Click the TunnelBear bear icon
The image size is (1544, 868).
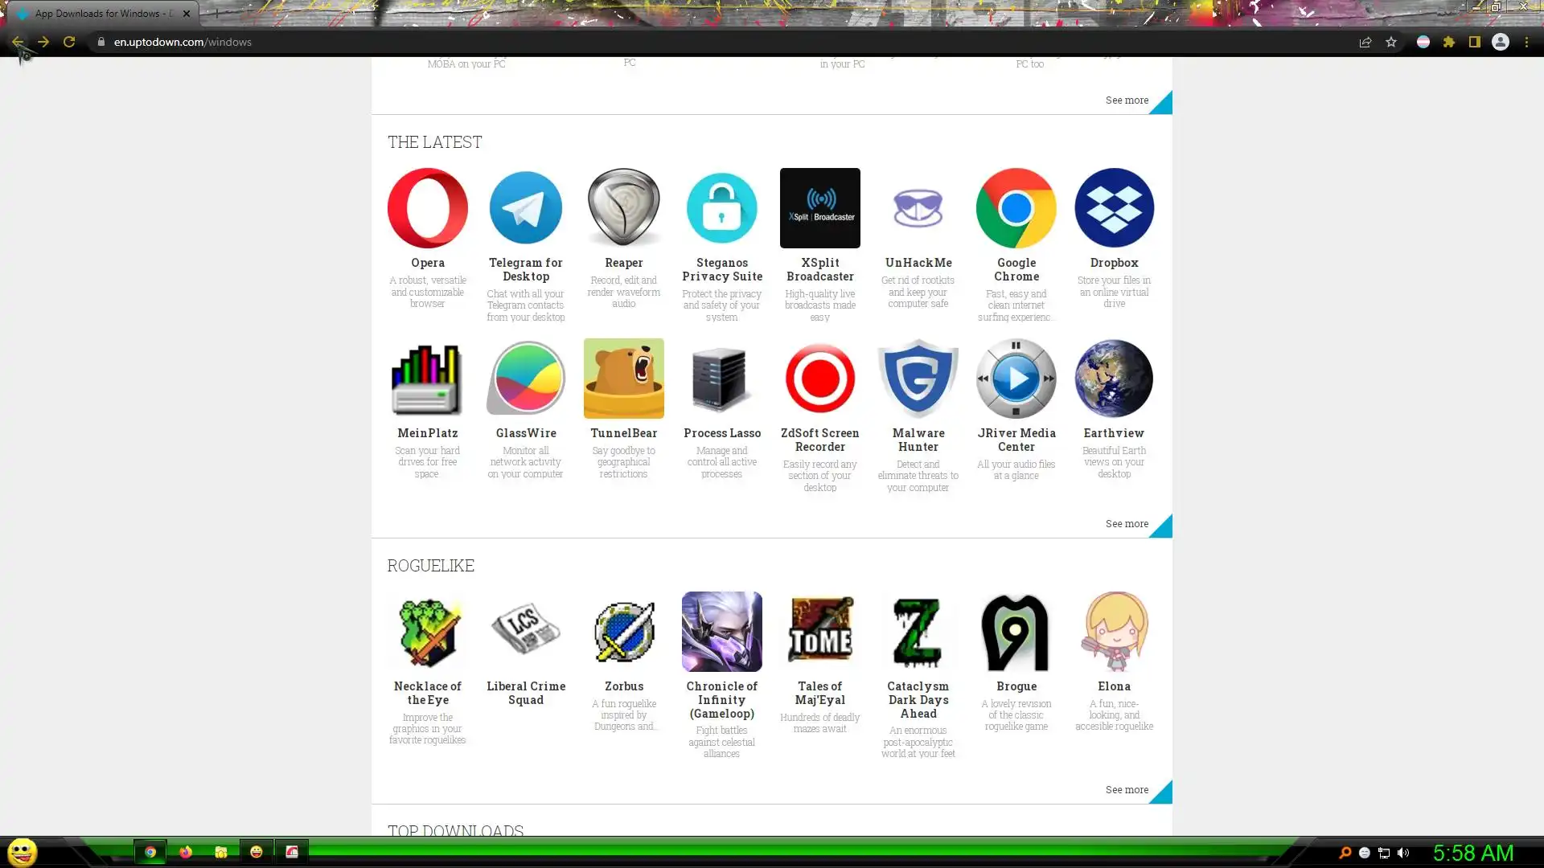point(623,378)
